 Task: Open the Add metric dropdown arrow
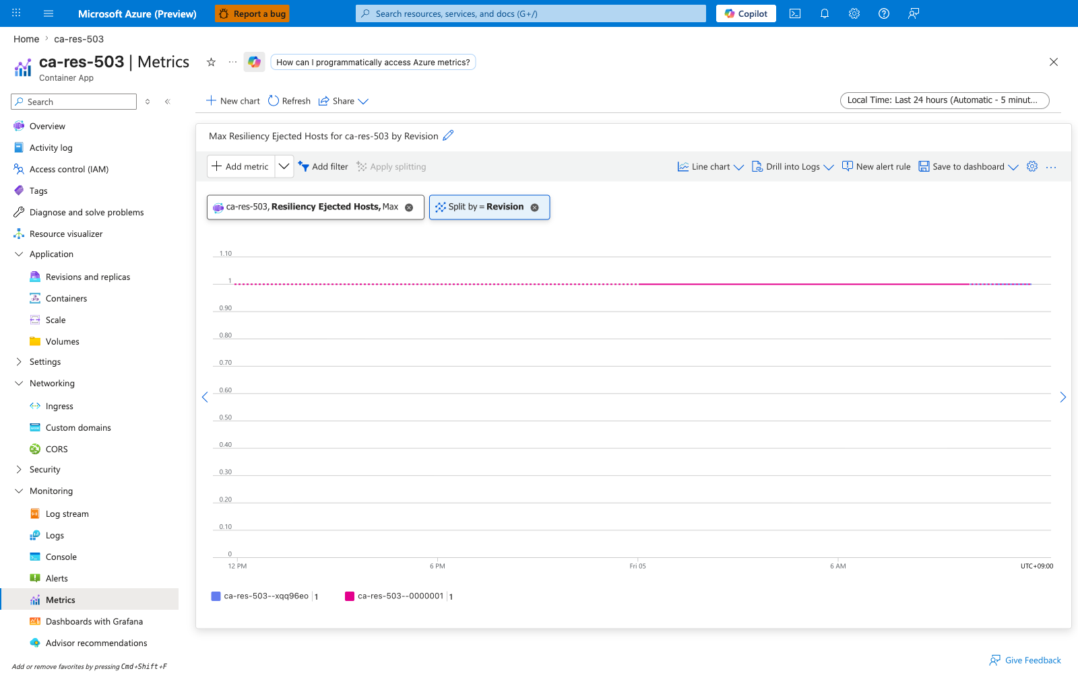[284, 166]
